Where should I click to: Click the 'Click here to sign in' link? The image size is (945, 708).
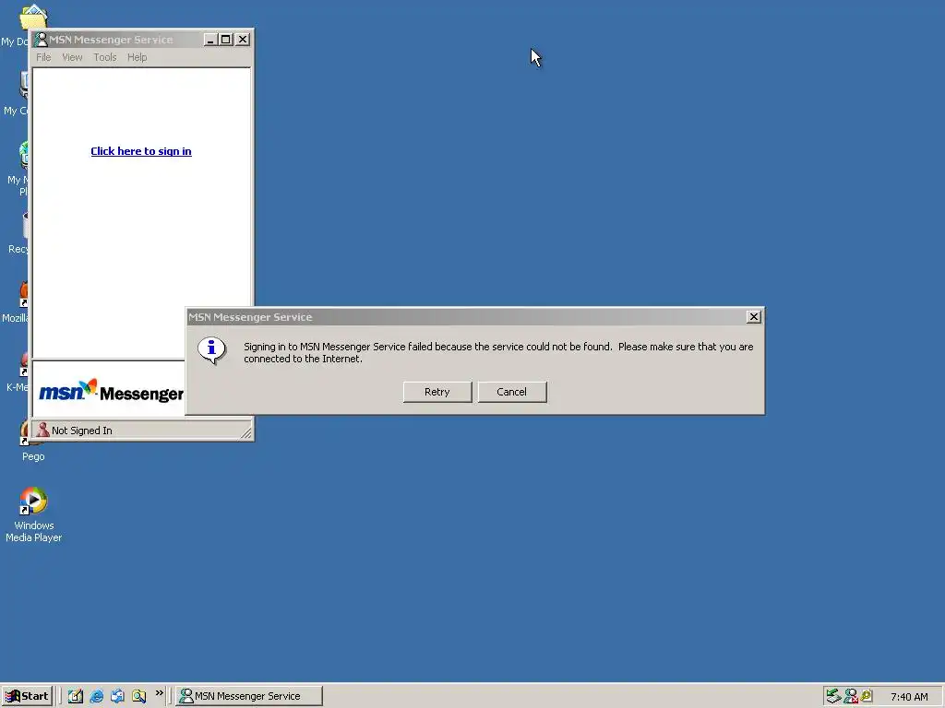tap(141, 151)
